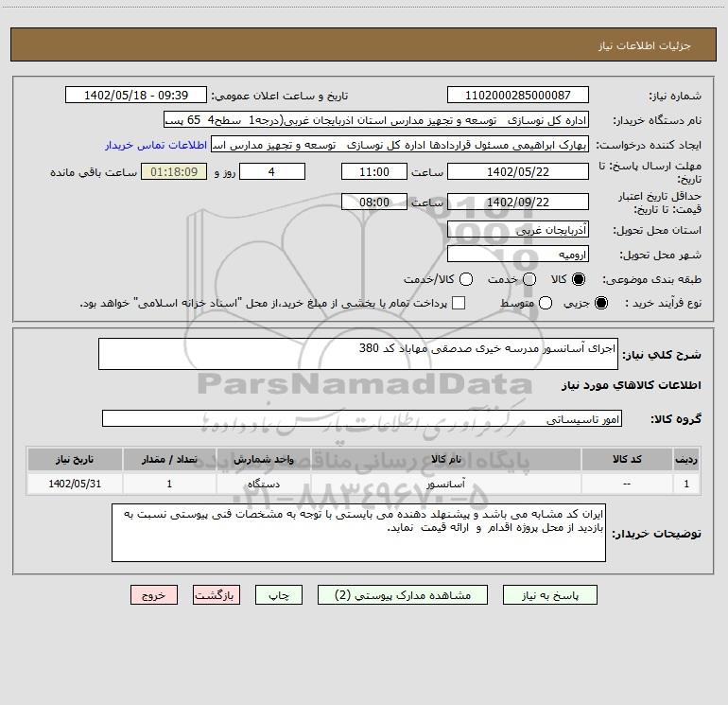Click the آسانسور item name cell

point(445,484)
